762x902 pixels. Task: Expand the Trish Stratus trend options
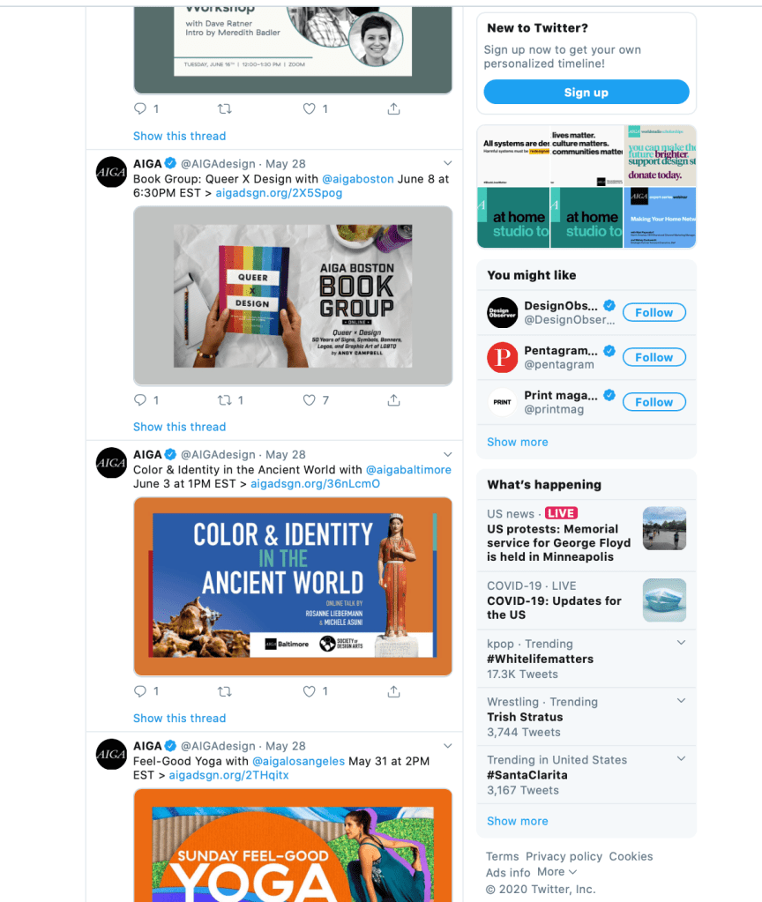coord(681,701)
